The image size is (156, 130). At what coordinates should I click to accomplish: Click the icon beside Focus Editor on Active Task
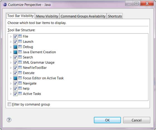click(20, 78)
